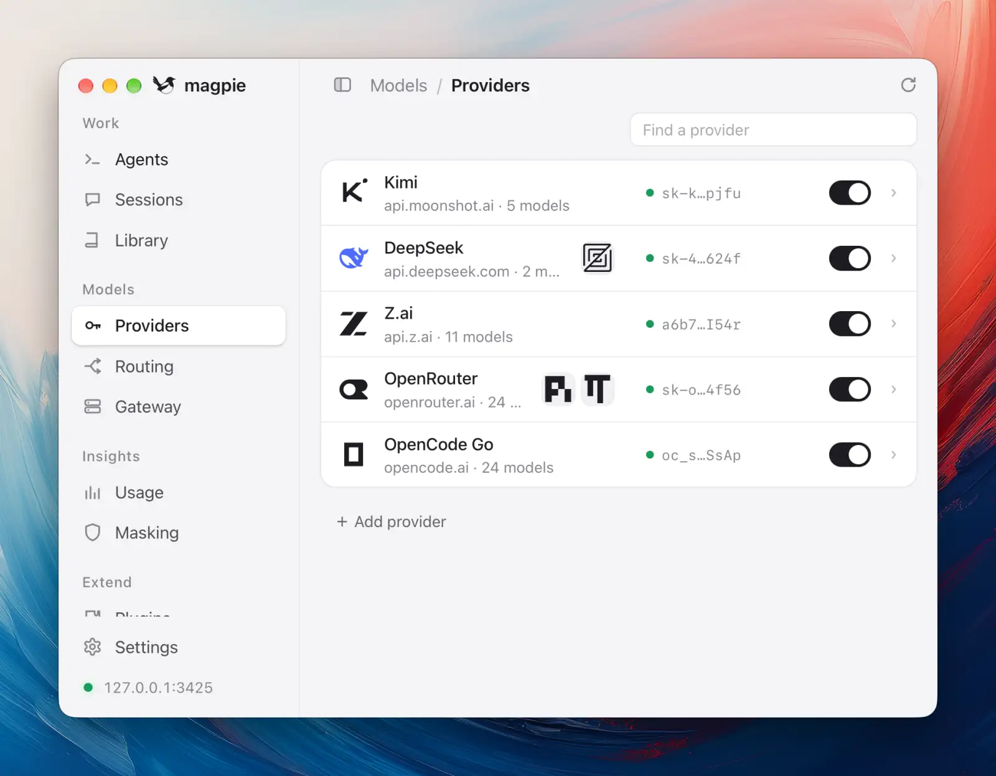The height and width of the screenshot is (776, 996).
Task: Click the Kimi provider logo
Action: pos(354,190)
